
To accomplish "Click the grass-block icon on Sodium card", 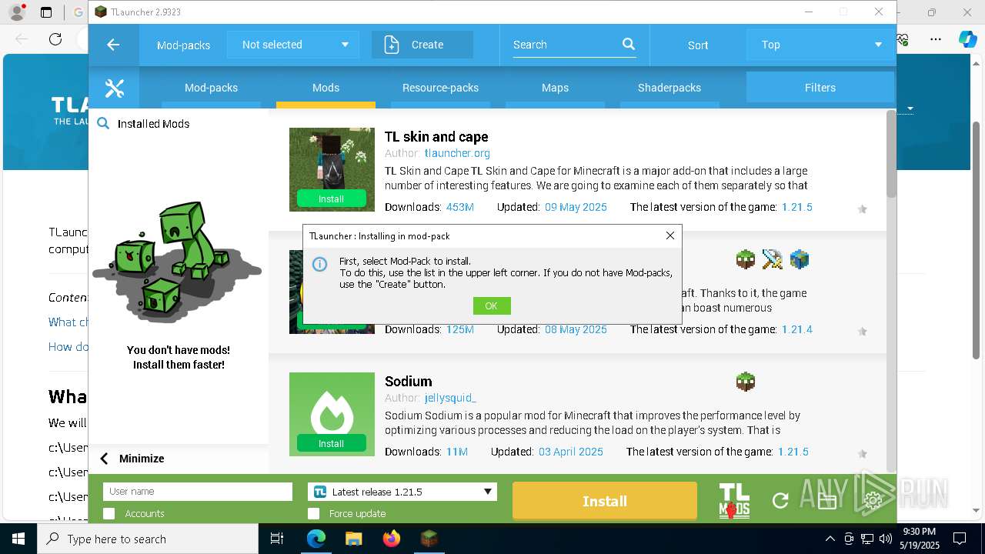I will click(746, 382).
